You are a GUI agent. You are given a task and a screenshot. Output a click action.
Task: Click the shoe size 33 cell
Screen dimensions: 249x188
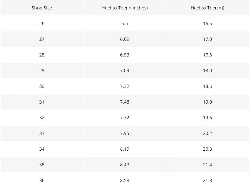point(42,133)
